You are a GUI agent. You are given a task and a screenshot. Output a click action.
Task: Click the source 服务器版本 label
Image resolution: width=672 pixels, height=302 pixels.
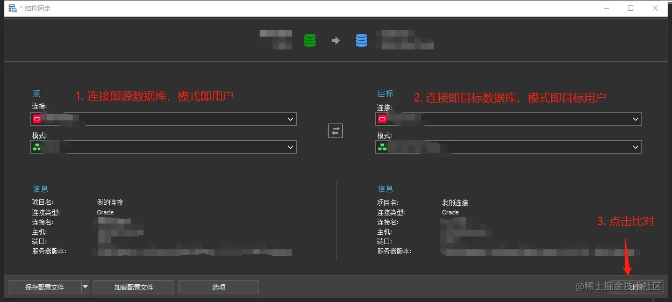(49, 251)
